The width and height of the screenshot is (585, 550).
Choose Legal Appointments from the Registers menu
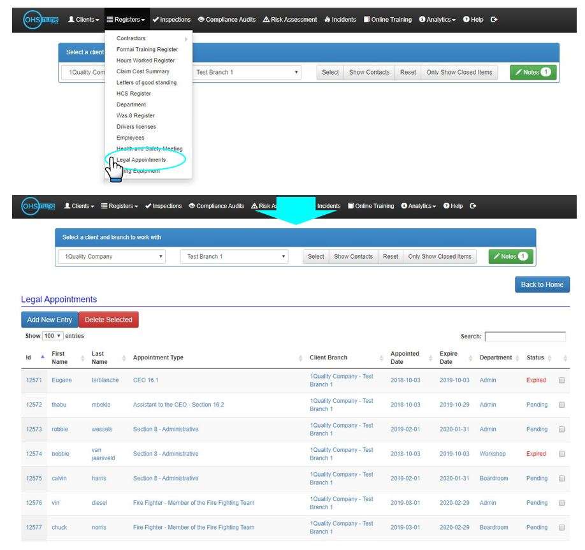141,159
